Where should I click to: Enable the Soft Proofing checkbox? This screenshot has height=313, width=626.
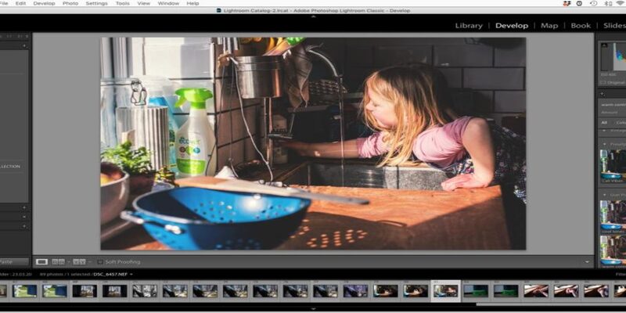[99, 261]
